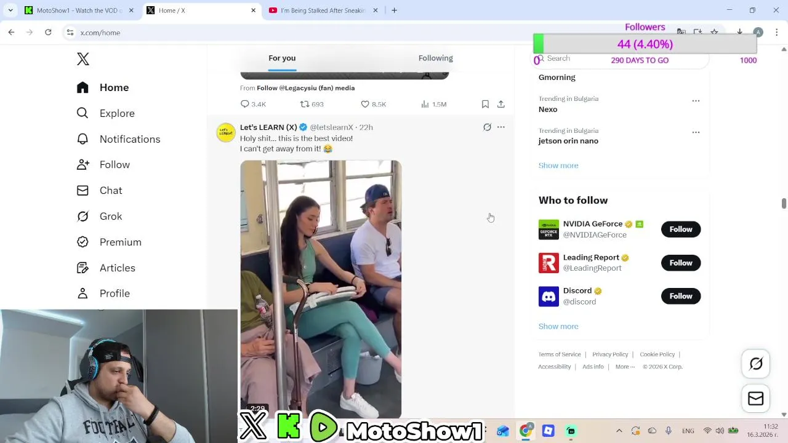View analytics showing 1.5M views
The height and width of the screenshot is (443, 788).
[433, 105]
